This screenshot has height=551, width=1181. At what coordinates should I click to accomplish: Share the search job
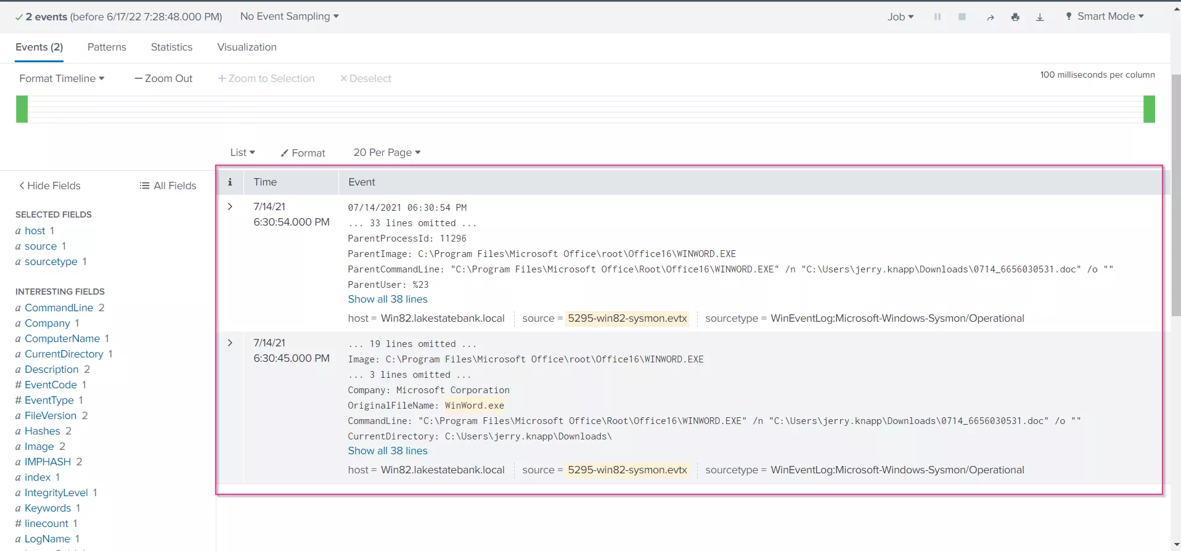pos(990,17)
